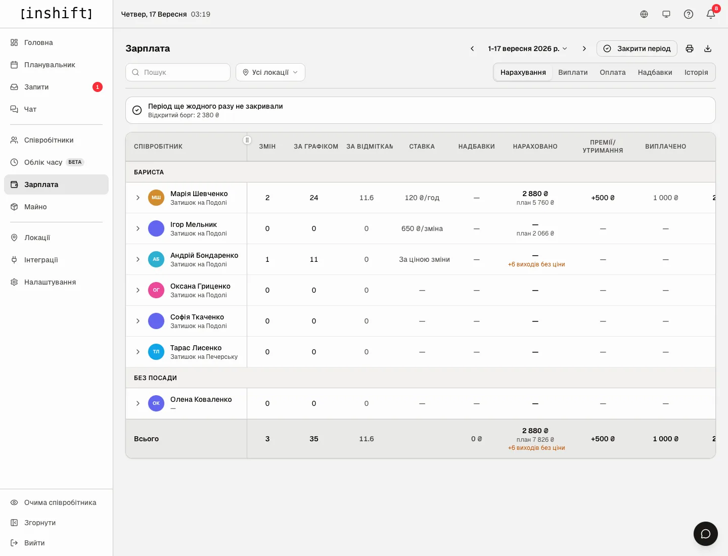Screen dimensions: 728x556
Task: Go to previous period arrow
Action: (x=472, y=49)
